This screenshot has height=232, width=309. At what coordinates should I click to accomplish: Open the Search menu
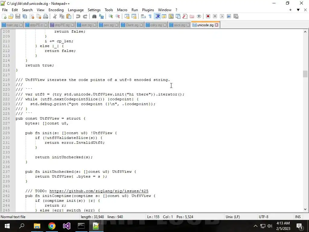coord(27,10)
